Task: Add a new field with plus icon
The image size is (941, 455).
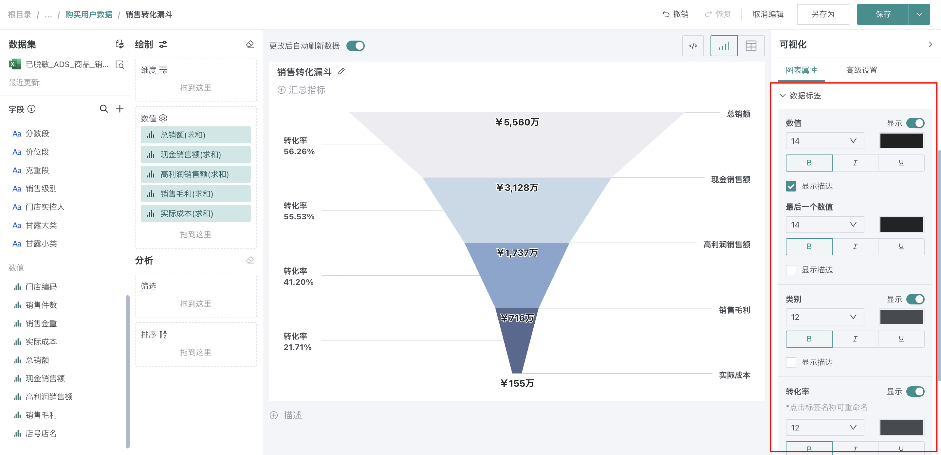Action: pos(120,109)
